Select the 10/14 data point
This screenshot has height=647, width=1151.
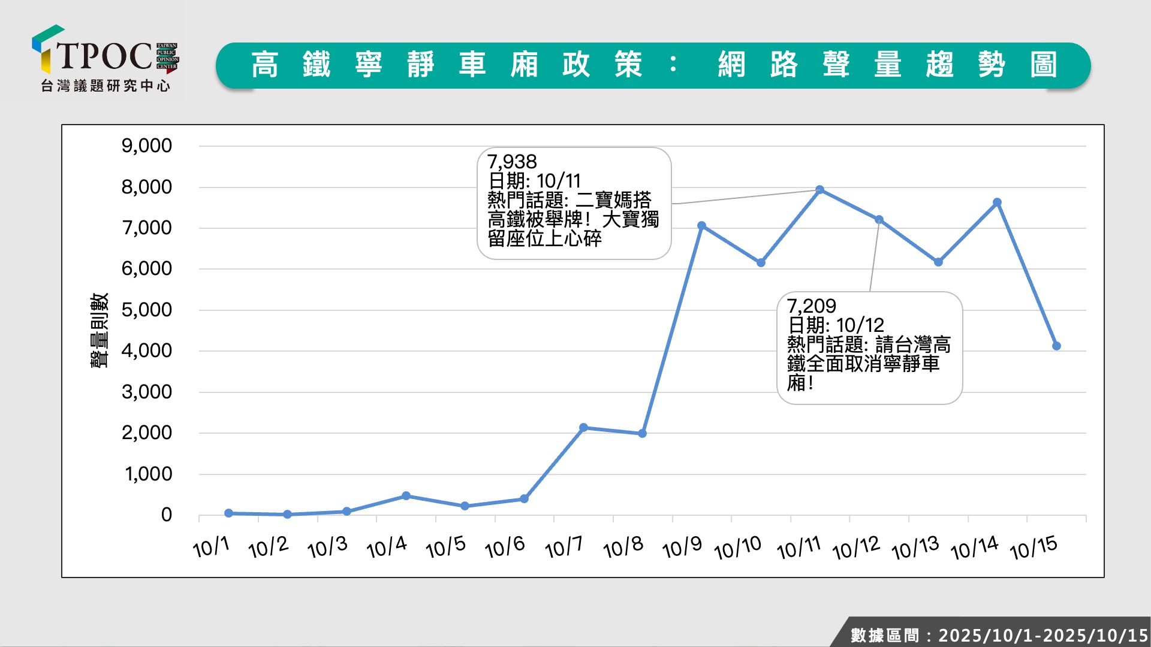997,202
